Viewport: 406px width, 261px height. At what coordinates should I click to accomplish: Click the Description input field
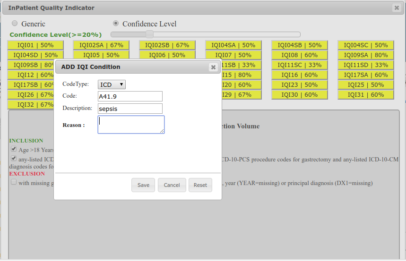click(130, 109)
